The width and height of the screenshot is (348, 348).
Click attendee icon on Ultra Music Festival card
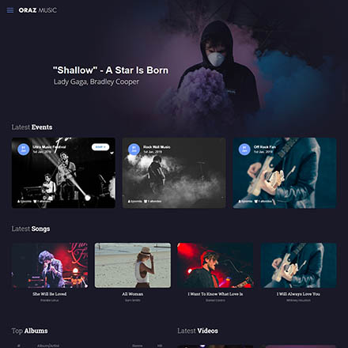click(35, 202)
